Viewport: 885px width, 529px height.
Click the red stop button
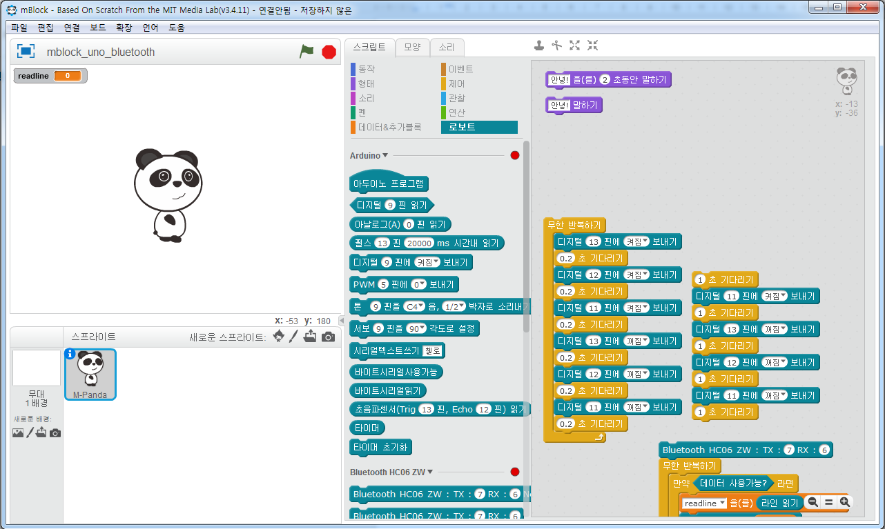(329, 52)
